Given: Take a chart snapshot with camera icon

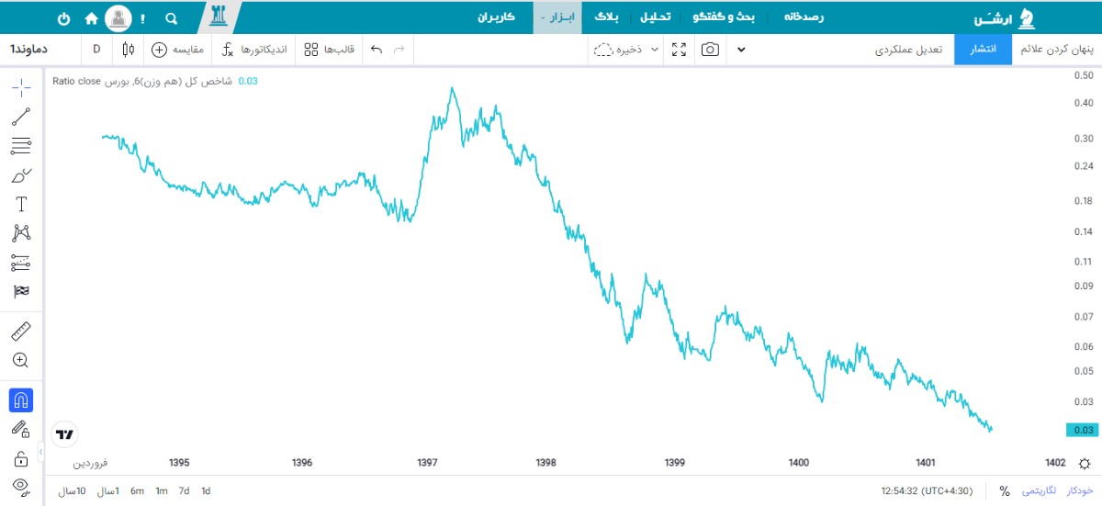Looking at the screenshot, I should click(x=710, y=50).
